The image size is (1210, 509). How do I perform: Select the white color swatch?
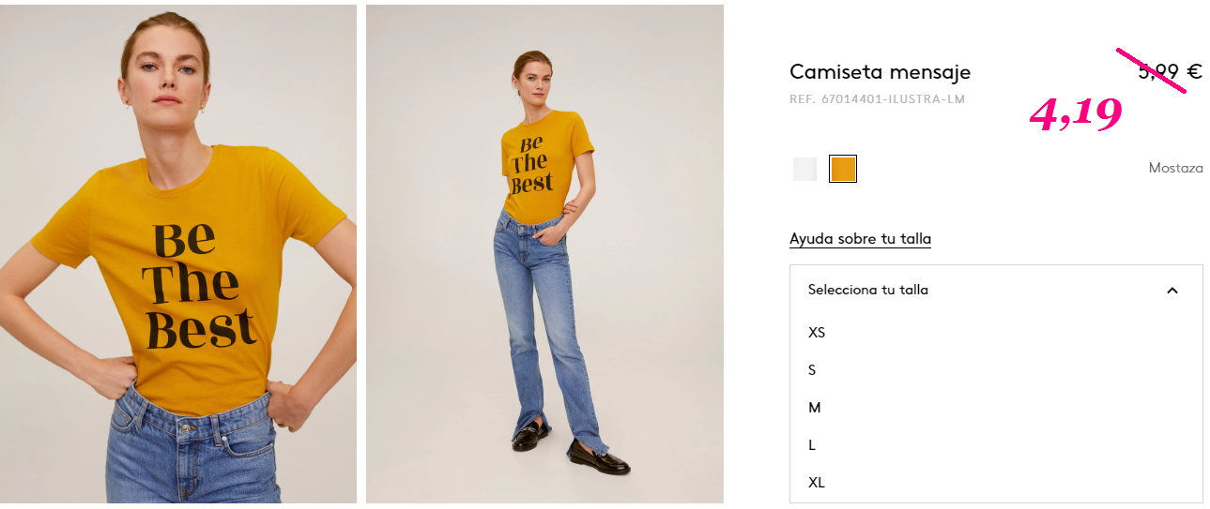point(804,169)
